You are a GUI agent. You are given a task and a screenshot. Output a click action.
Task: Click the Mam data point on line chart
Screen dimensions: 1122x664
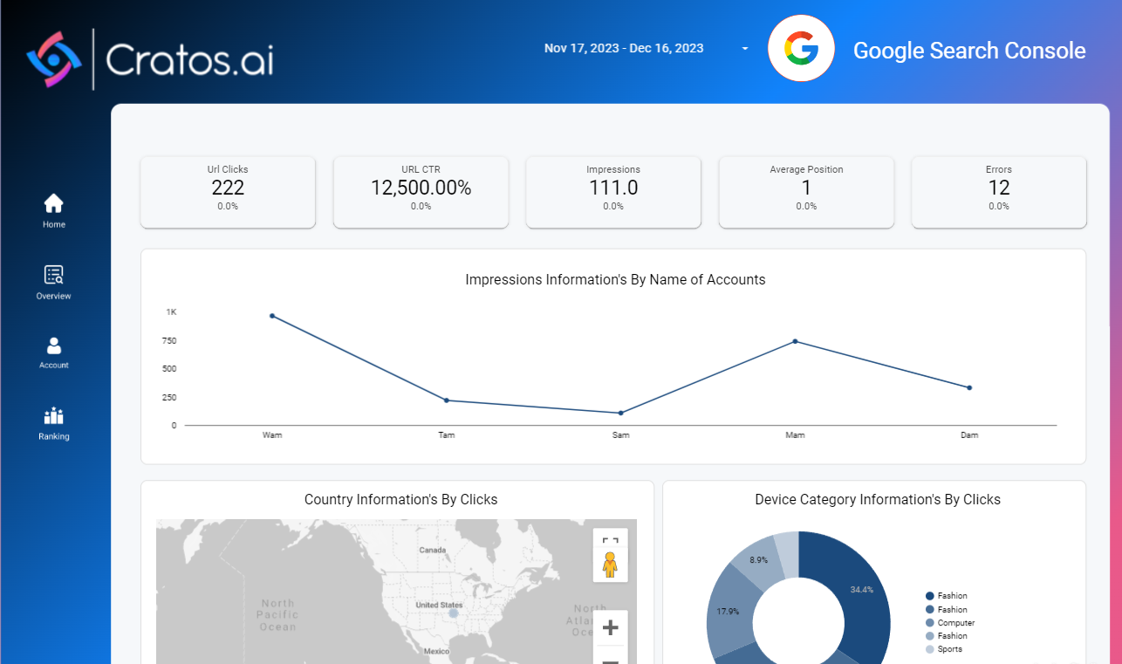[796, 341]
